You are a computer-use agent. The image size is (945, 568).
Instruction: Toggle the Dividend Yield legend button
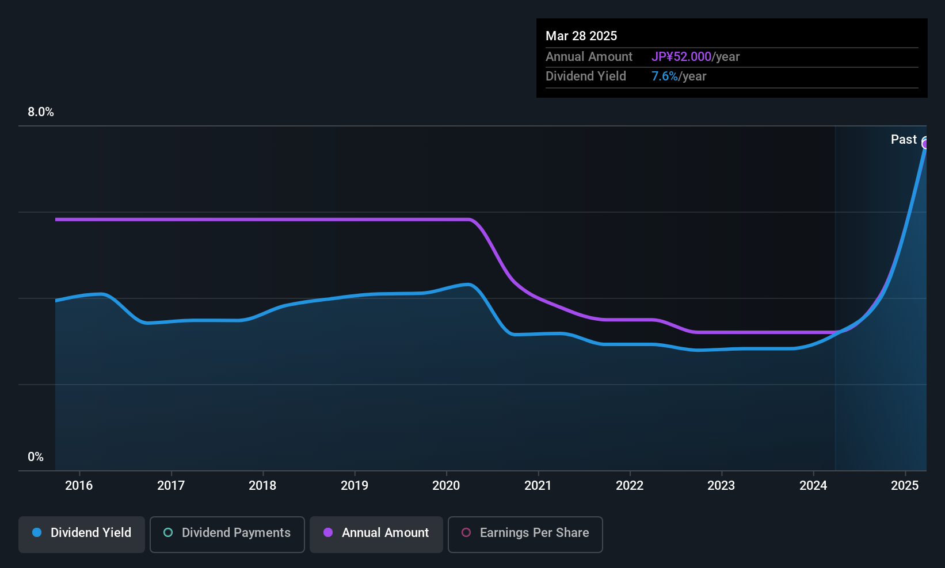point(82,534)
